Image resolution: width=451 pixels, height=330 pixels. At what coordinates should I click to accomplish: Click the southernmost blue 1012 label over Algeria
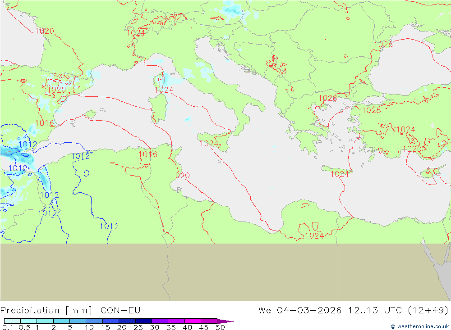coord(109,226)
